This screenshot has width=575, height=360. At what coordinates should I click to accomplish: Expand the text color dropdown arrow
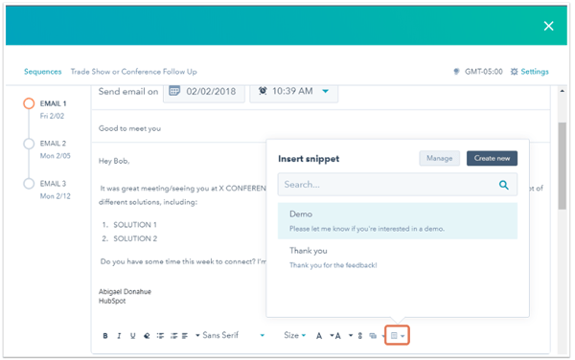(x=332, y=335)
